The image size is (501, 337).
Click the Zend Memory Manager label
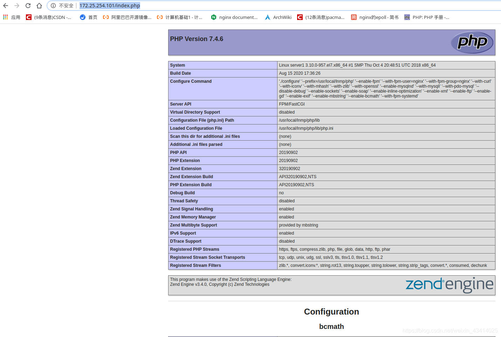193,217
